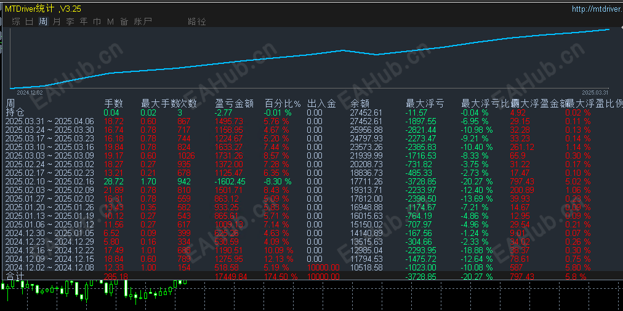
Task: Switch to the 币 currency tab
Action: click(x=97, y=22)
